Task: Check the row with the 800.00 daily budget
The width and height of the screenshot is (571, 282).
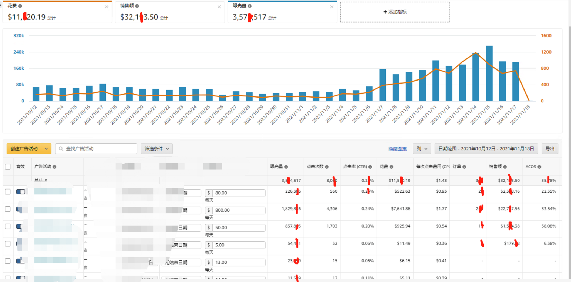Action: pos(8,209)
